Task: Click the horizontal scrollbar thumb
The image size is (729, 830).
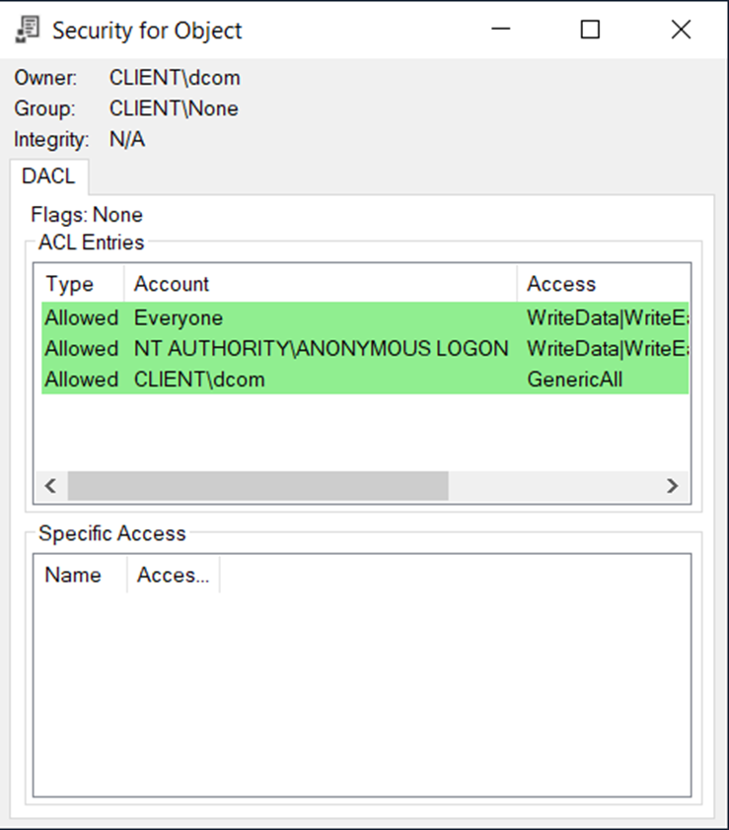Action: pos(257,485)
